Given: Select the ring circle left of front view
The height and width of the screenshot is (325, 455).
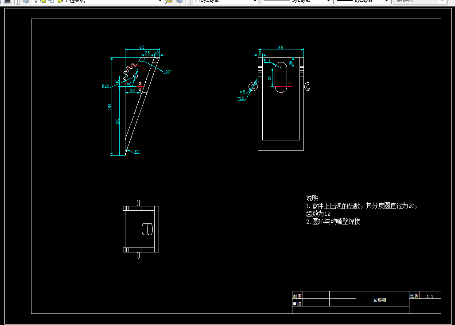Looking at the screenshot, I should tap(253, 86).
